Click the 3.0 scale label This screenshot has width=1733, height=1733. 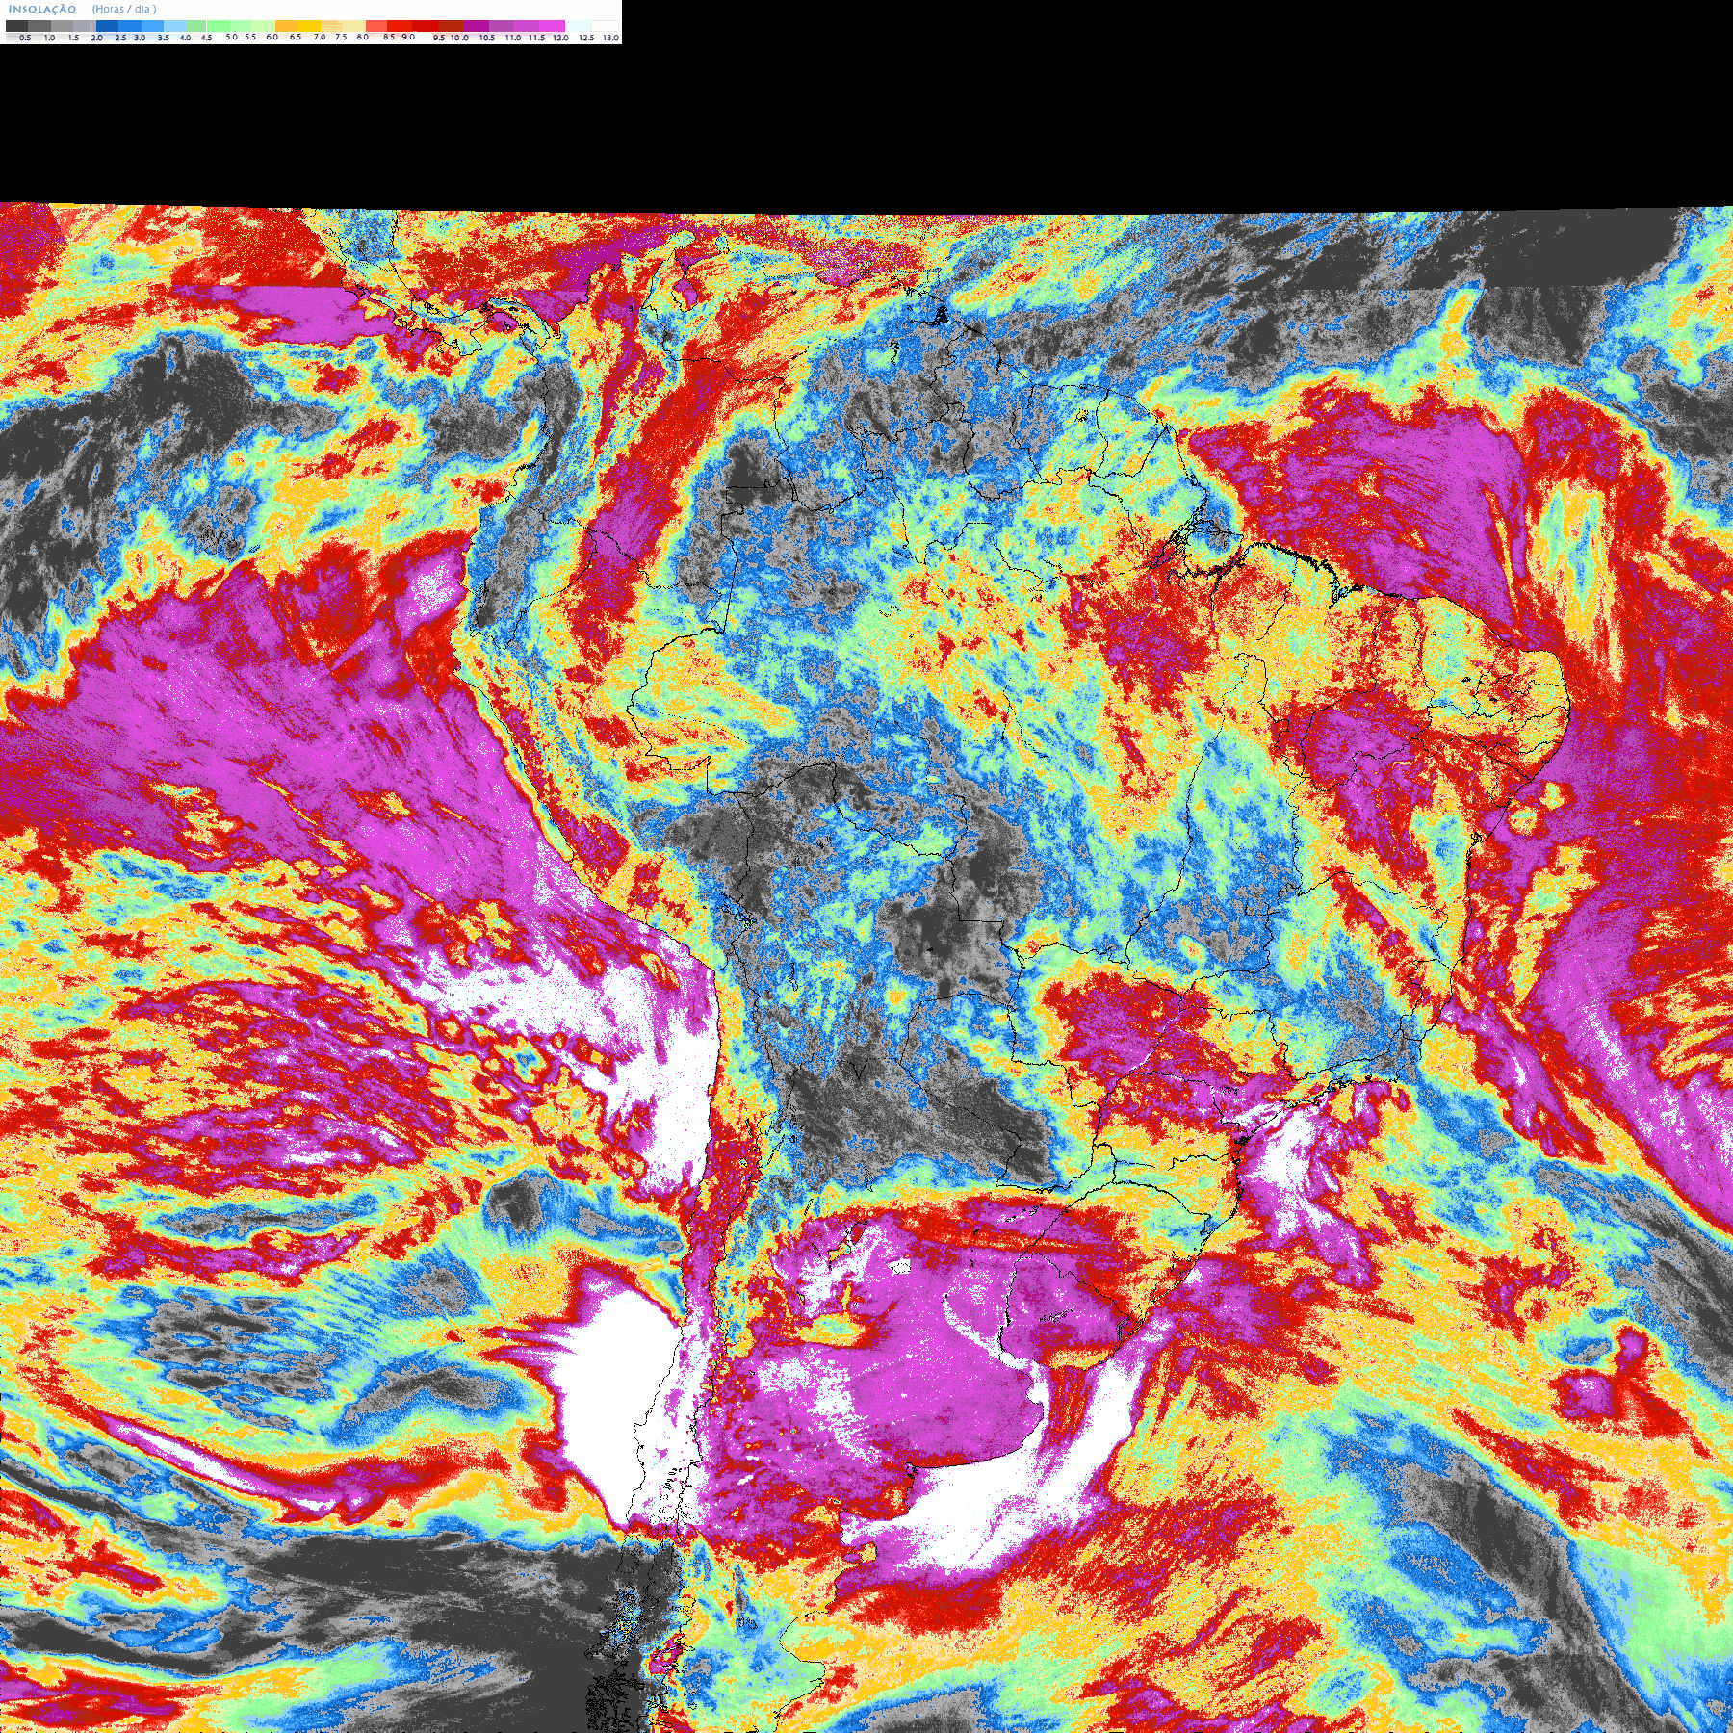(x=140, y=38)
